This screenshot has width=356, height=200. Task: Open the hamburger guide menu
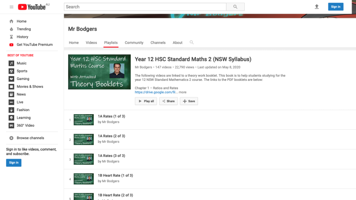click(12, 7)
